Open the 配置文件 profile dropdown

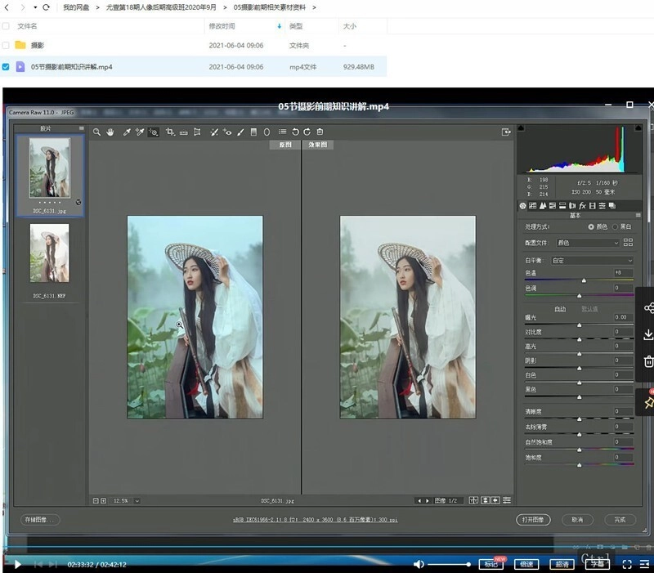tap(587, 243)
